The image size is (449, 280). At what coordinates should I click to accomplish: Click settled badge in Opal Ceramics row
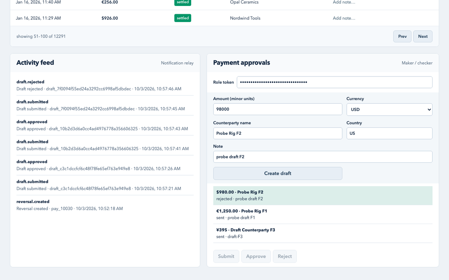coord(183,2)
